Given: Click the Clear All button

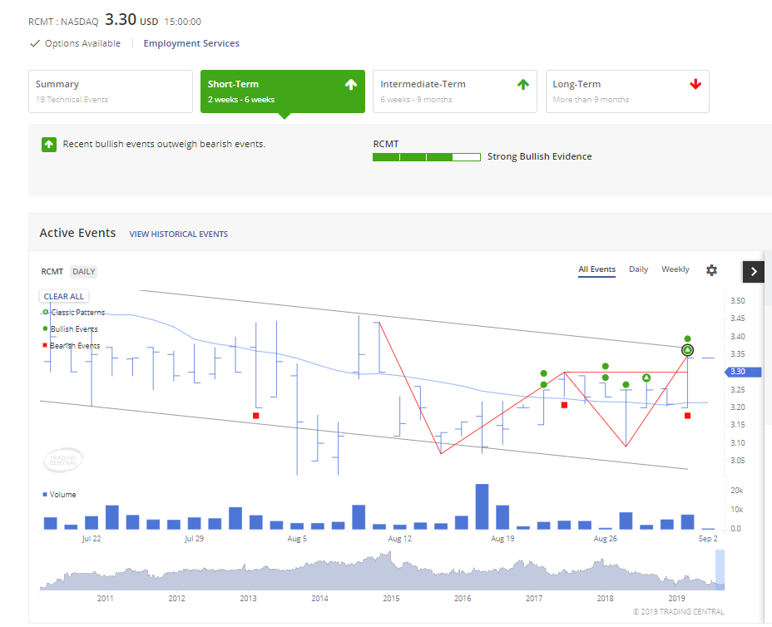Looking at the screenshot, I should point(64,296).
